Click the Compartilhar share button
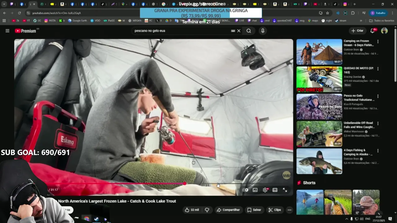Image resolution: width=397 pixels, height=223 pixels. (228, 210)
